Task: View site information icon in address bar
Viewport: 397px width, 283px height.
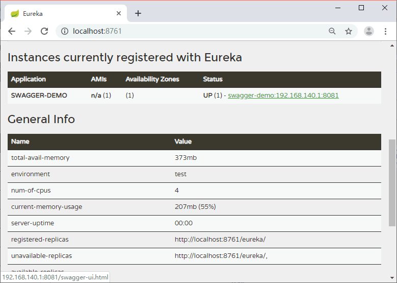Action: point(65,31)
